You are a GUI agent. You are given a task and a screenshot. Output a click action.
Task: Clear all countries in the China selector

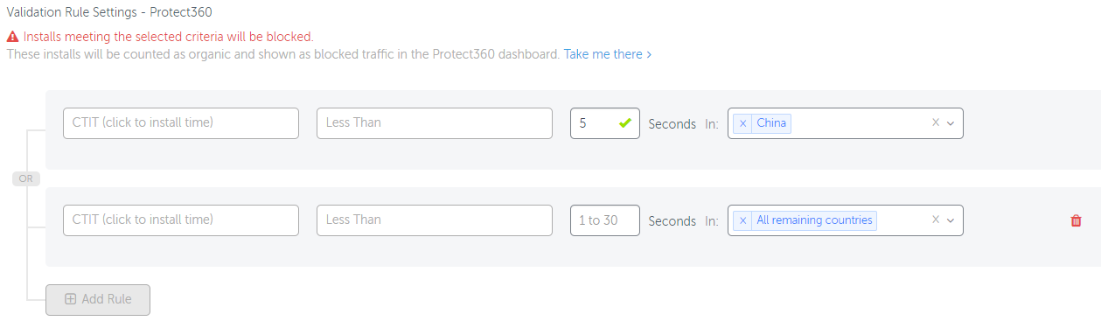pos(935,122)
